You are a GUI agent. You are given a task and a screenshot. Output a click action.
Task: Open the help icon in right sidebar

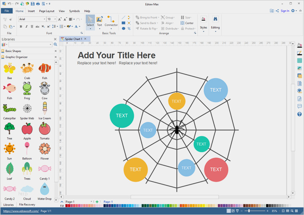299,114
